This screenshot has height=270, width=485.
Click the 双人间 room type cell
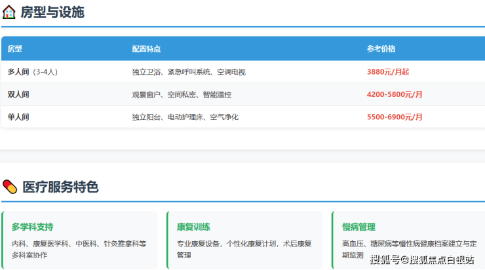click(x=18, y=94)
